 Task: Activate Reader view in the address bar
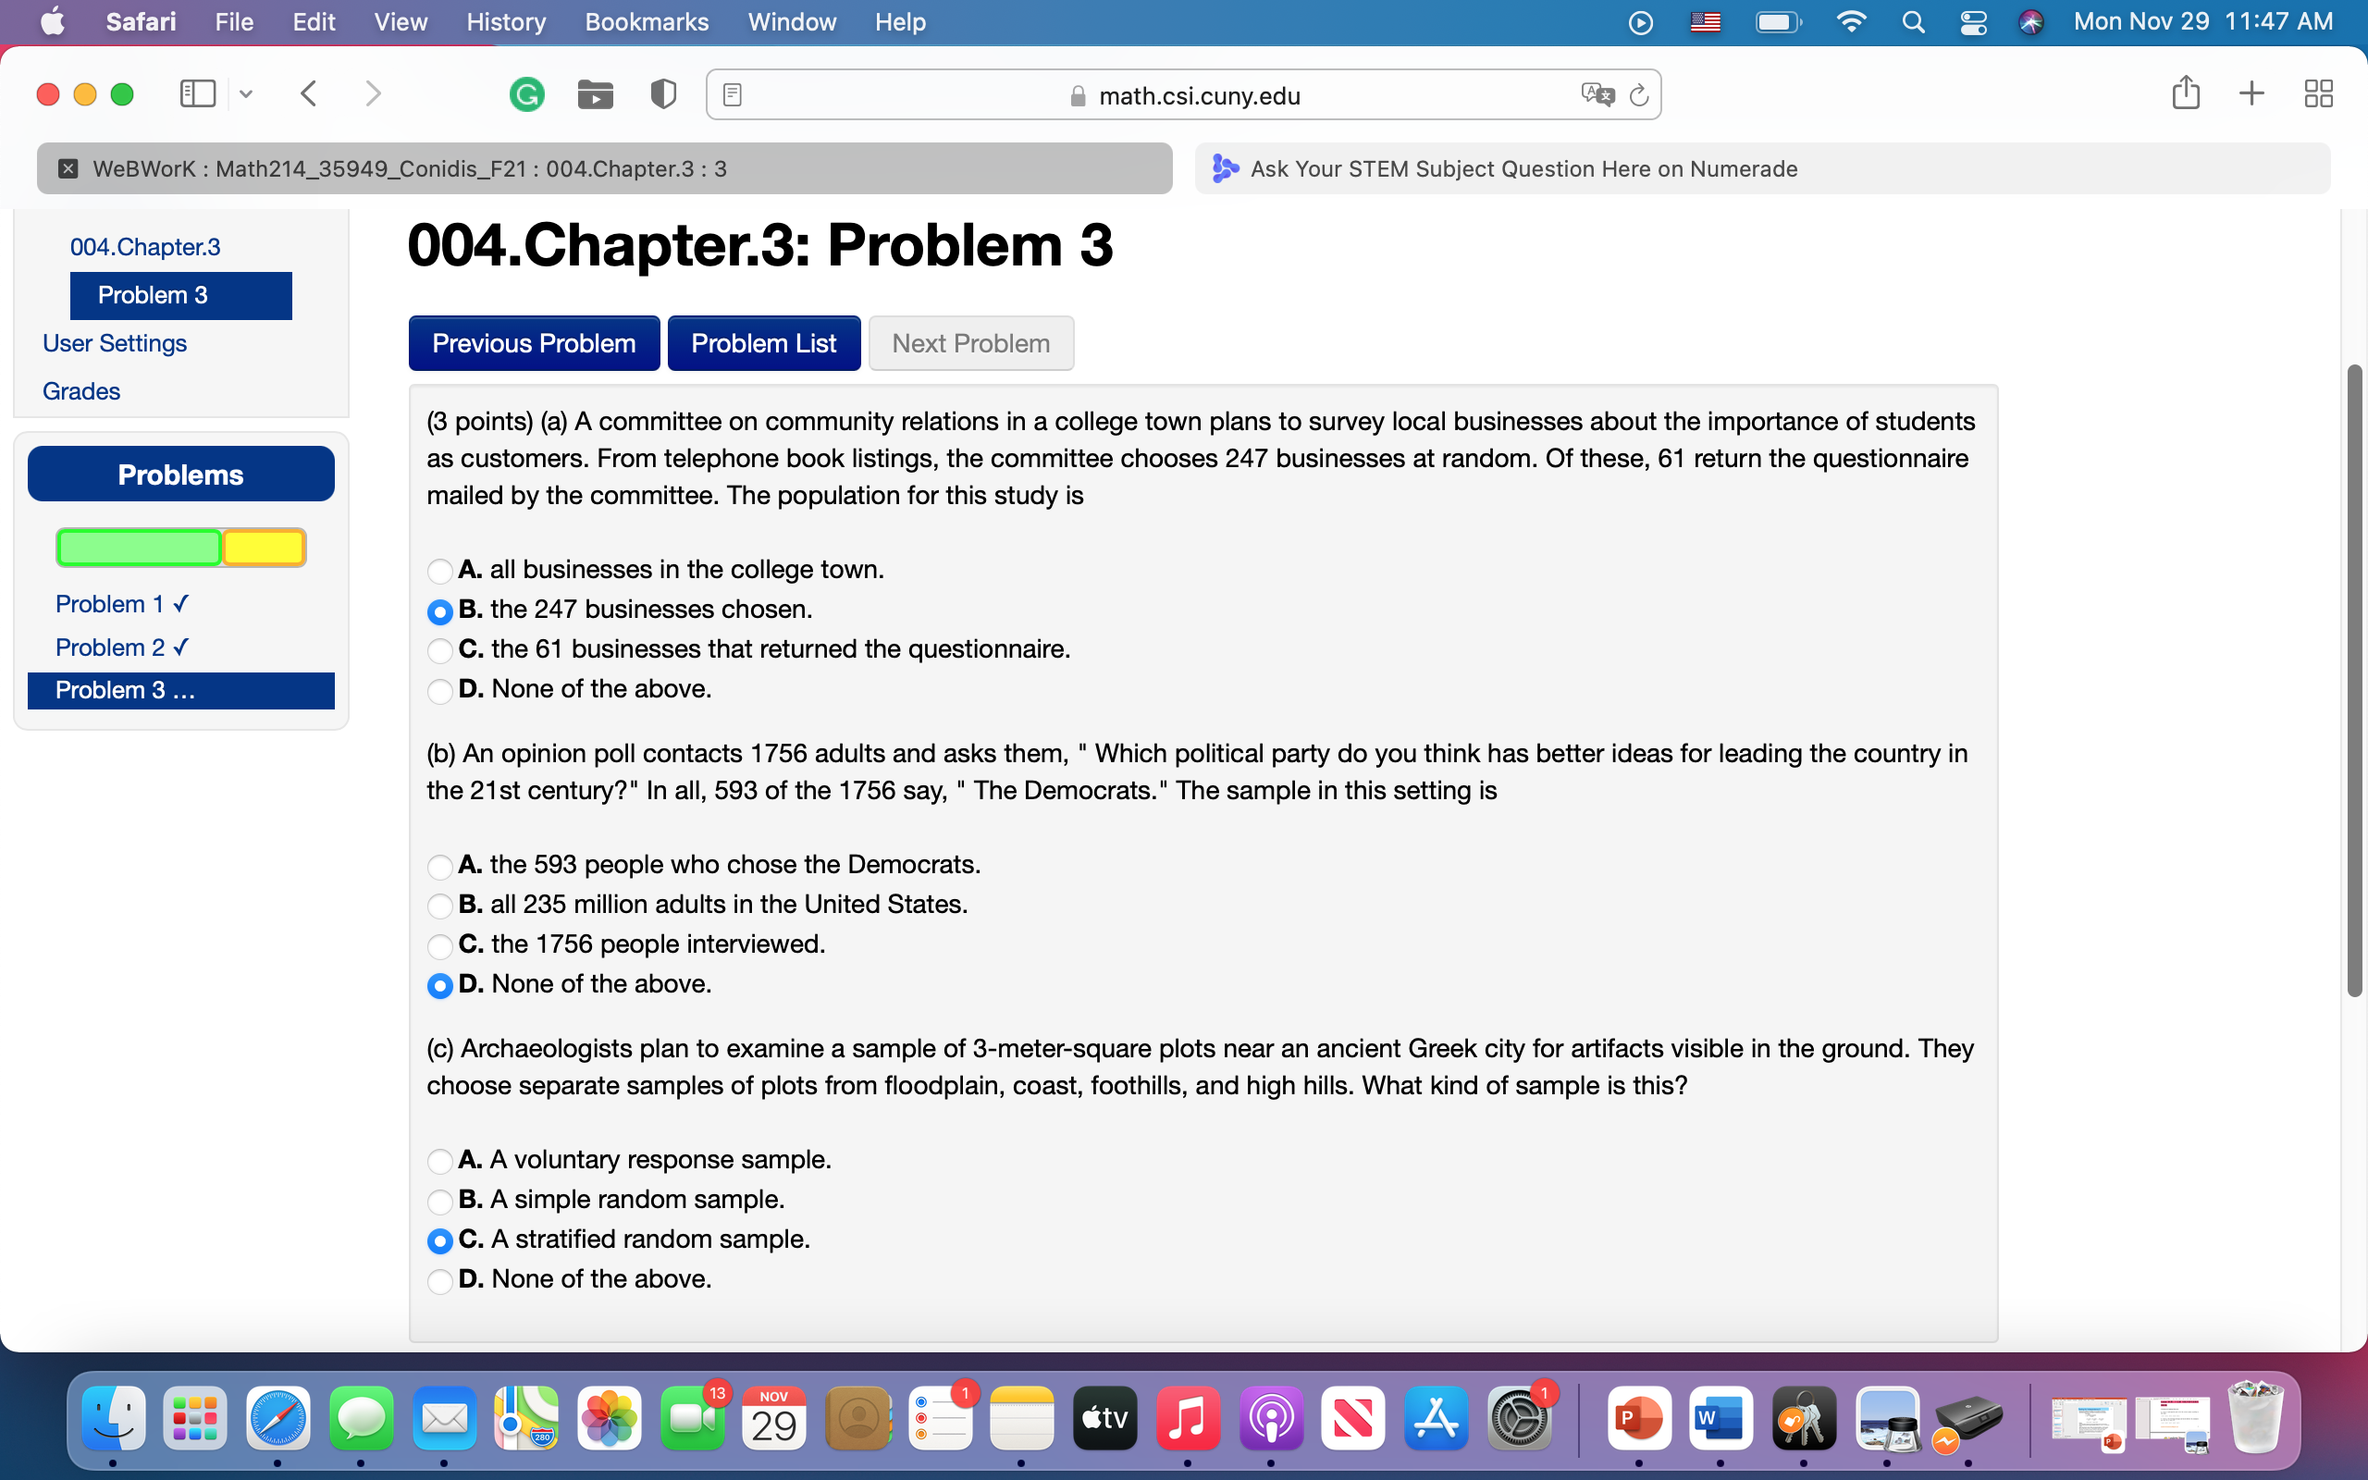tap(732, 94)
